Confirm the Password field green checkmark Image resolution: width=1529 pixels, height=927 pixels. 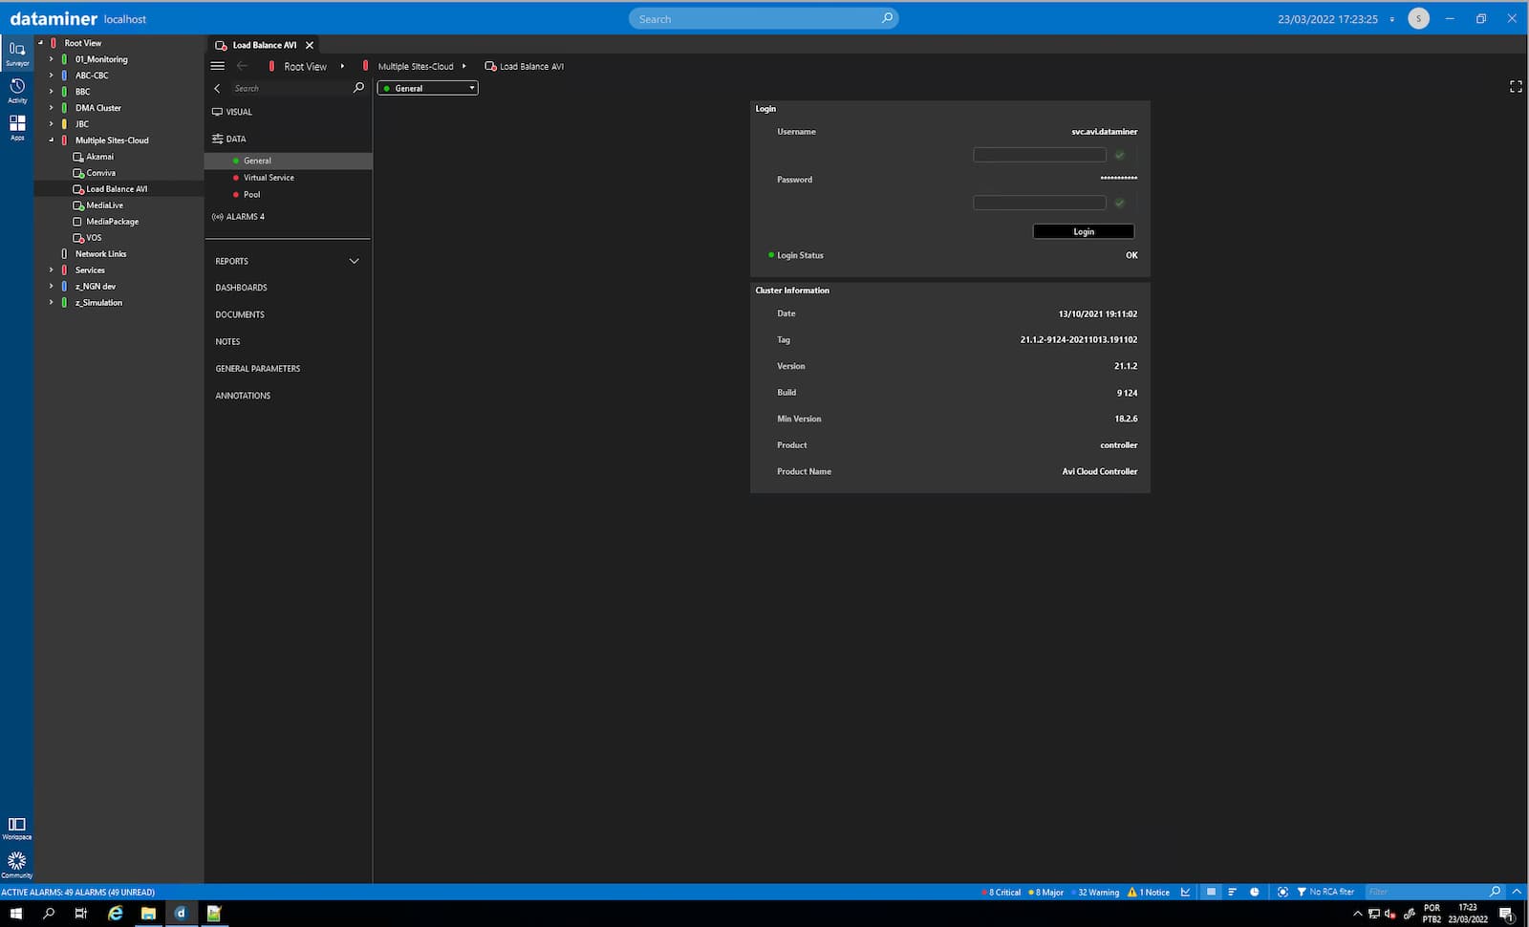coord(1120,203)
